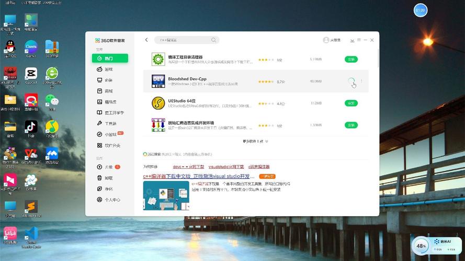Click the search box with c++ query
This screenshot has height=261, width=465.
(187, 40)
